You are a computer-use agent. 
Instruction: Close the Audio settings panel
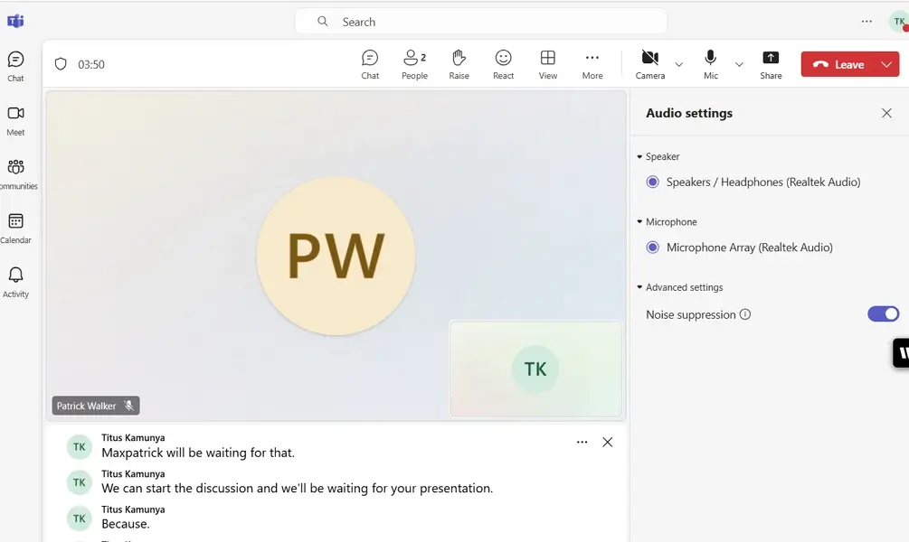886,113
